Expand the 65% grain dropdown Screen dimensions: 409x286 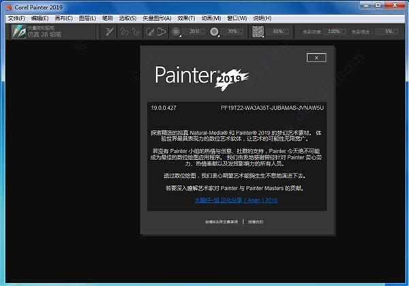coord(286,32)
